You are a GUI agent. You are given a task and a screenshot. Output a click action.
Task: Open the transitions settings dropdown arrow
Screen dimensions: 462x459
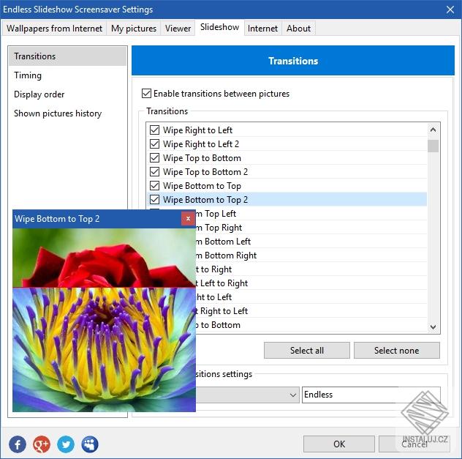(x=292, y=395)
